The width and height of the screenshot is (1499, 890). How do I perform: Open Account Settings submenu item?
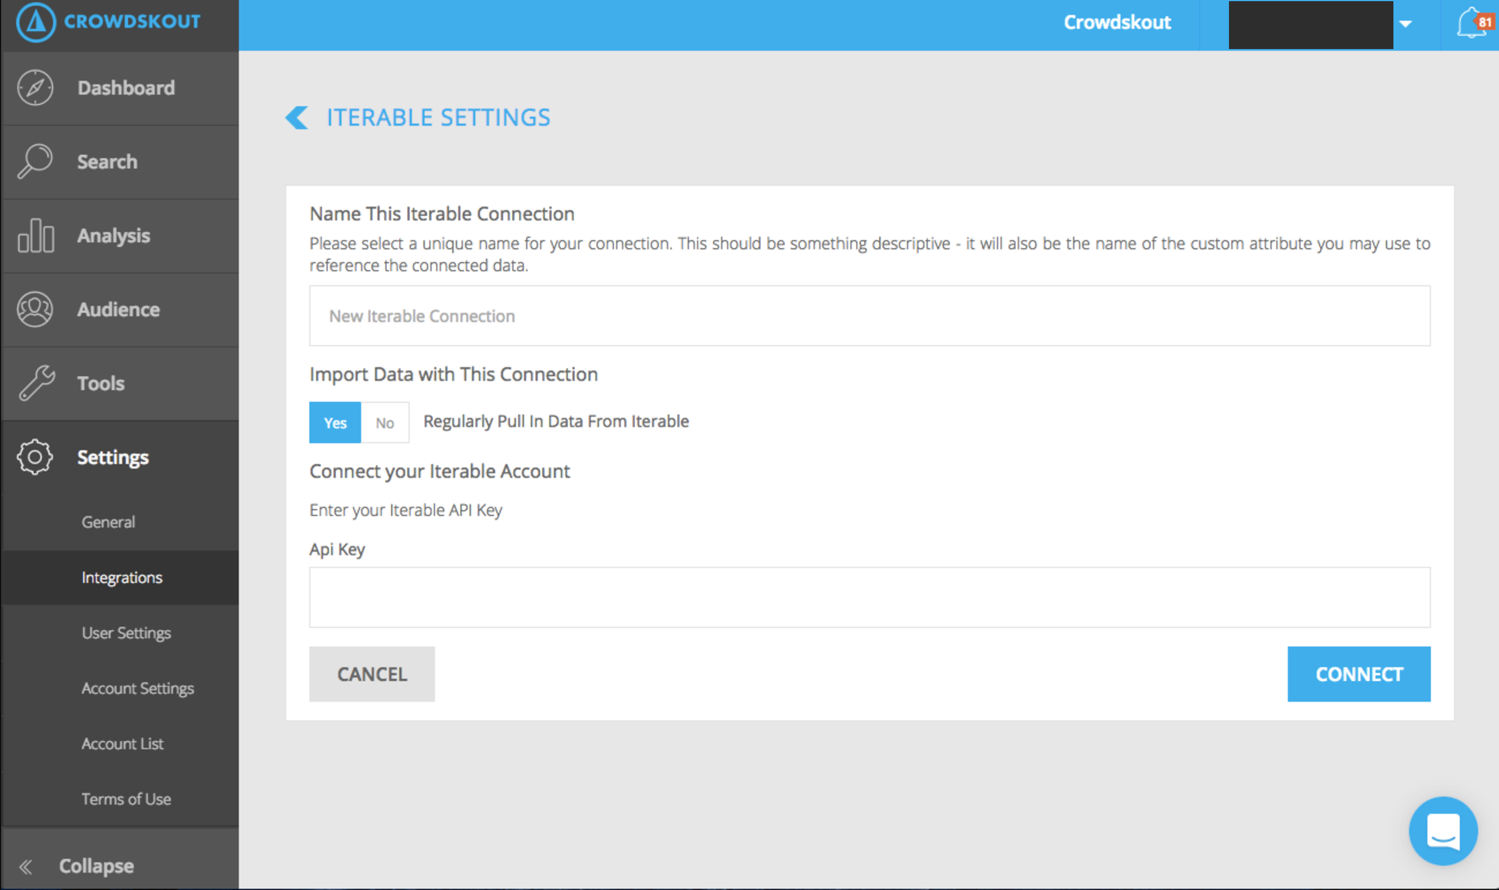click(x=120, y=689)
